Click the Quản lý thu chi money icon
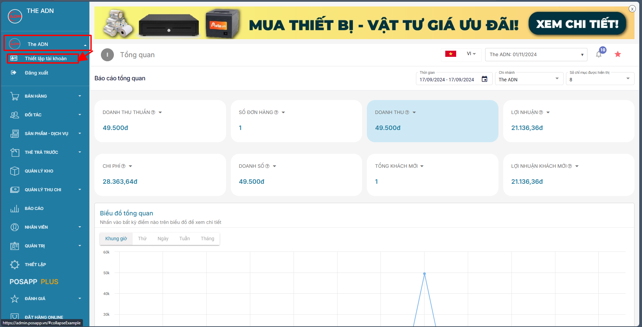The image size is (642, 327). pos(15,190)
